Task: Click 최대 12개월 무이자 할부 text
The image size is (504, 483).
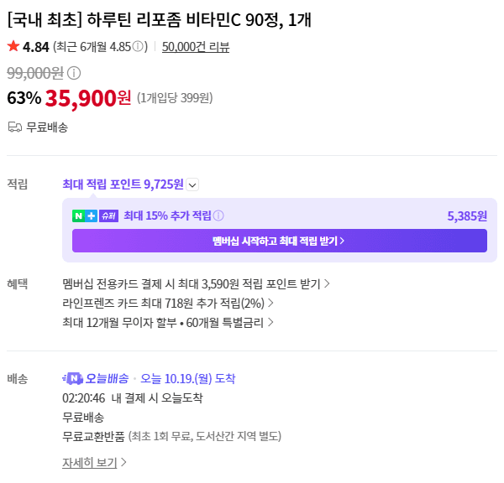Action: [119, 323]
